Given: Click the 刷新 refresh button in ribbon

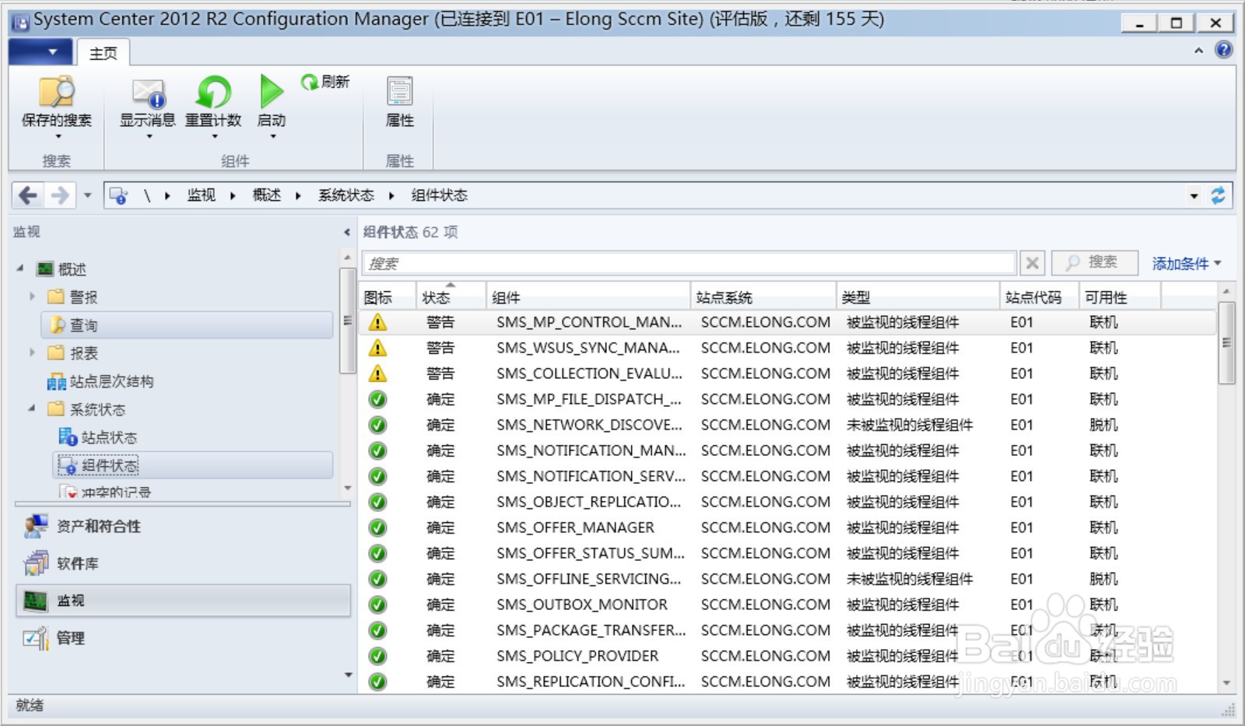Looking at the screenshot, I should [x=325, y=82].
